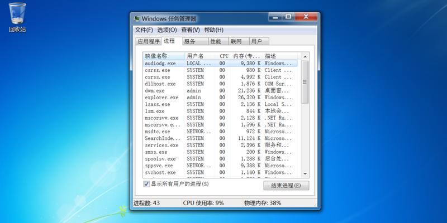This screenshot has height=223, width=447.
Task: Maximize the Task Manager window
Action: point(288,17)
